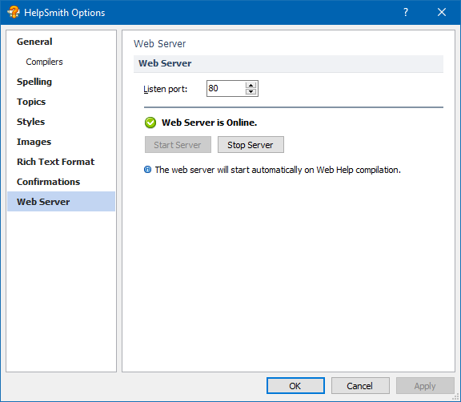The height and width of the screenshot is (402, 461).
Task: Click the Stop Server button
Action: coord(251,145)
